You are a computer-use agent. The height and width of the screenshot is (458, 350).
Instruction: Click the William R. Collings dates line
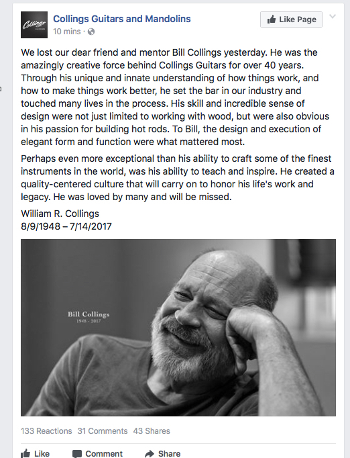click(66, 226)
